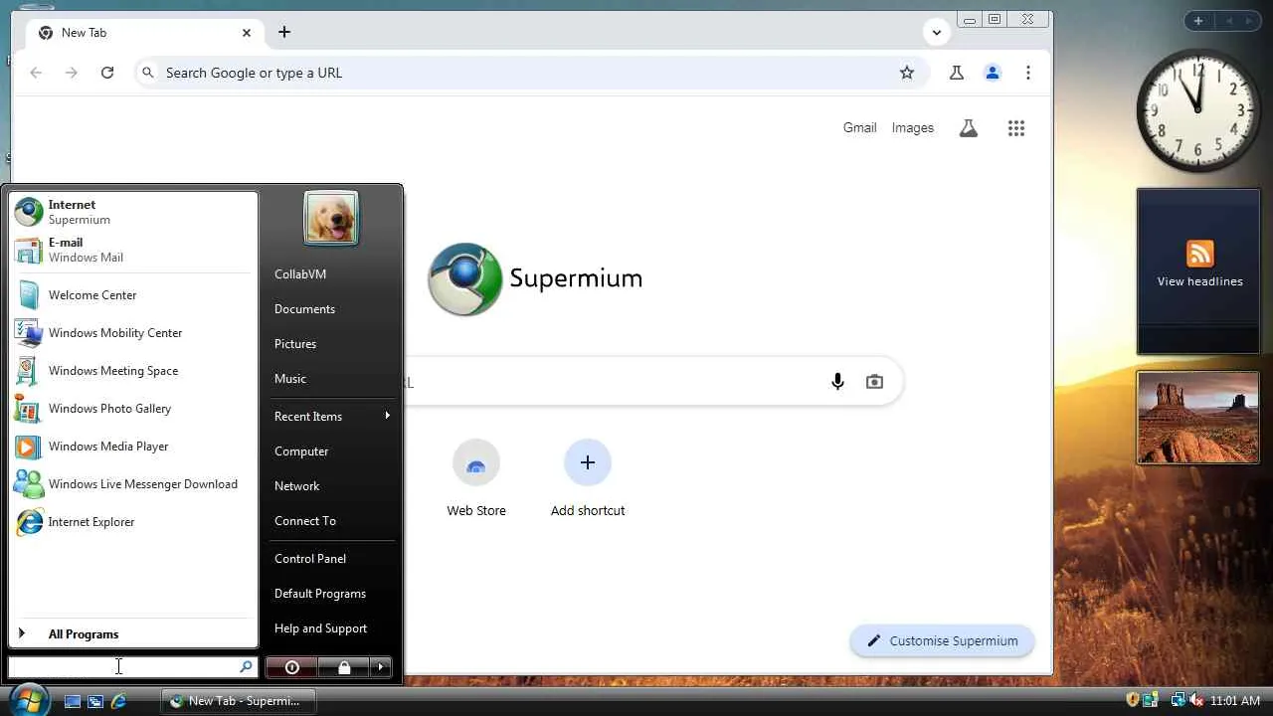
Task: Open Welcome Center from Start menu
Action: coord(133,295)
